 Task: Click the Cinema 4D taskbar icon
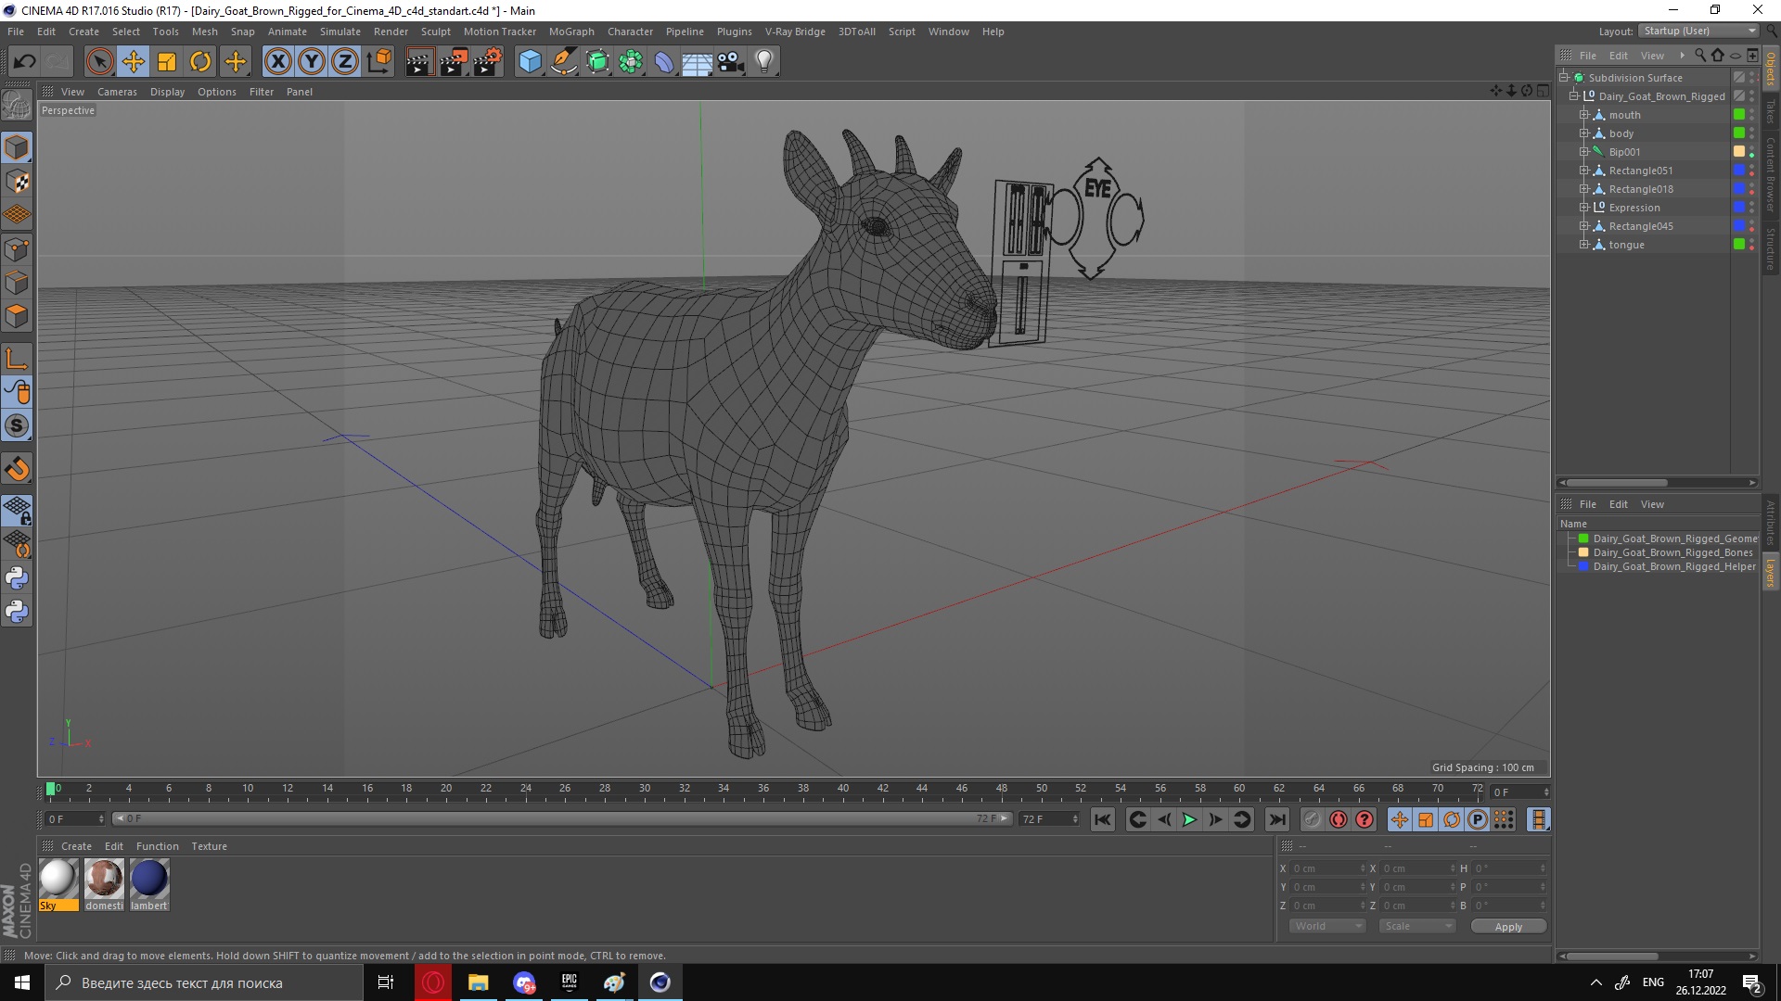[x=660, y=982]
